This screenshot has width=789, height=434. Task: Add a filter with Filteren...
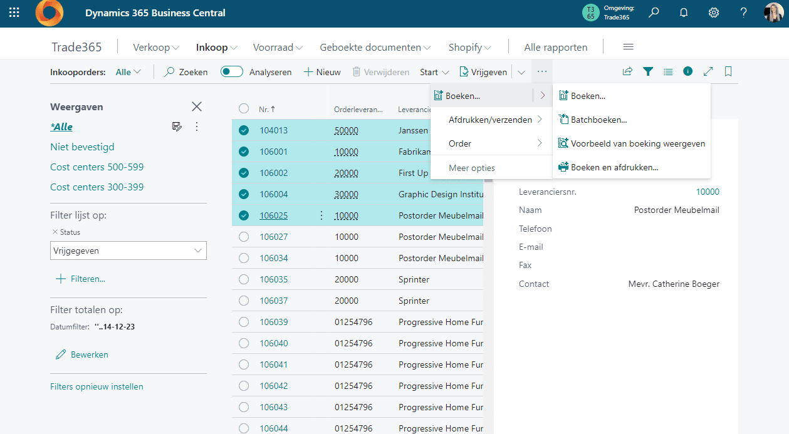click(80, 279)
